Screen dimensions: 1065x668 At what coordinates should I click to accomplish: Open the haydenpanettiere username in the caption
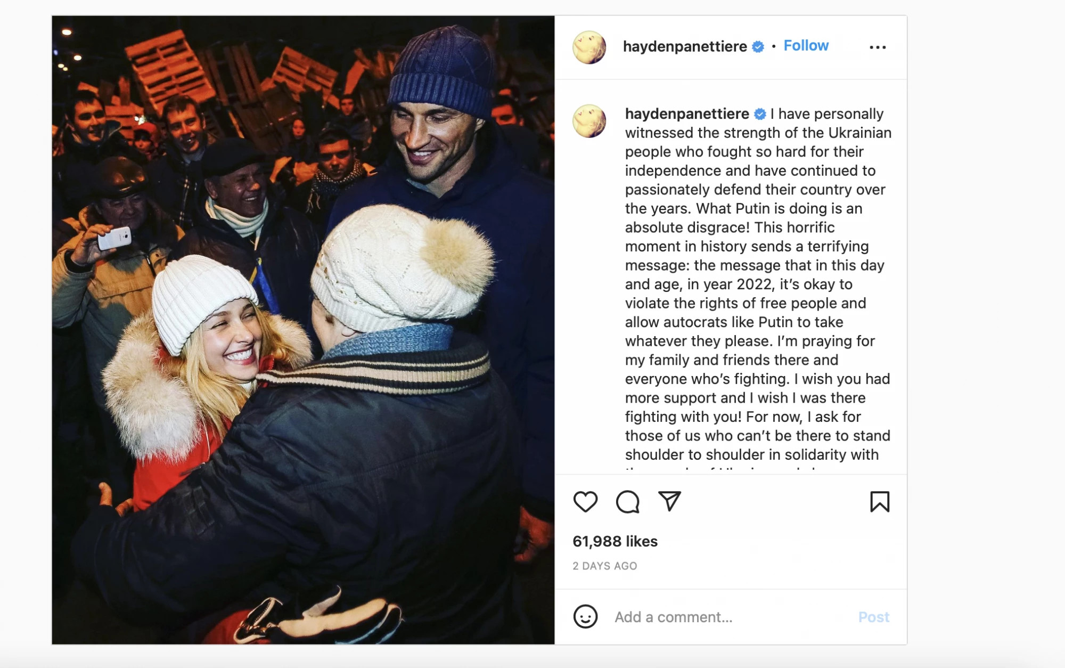687,113
